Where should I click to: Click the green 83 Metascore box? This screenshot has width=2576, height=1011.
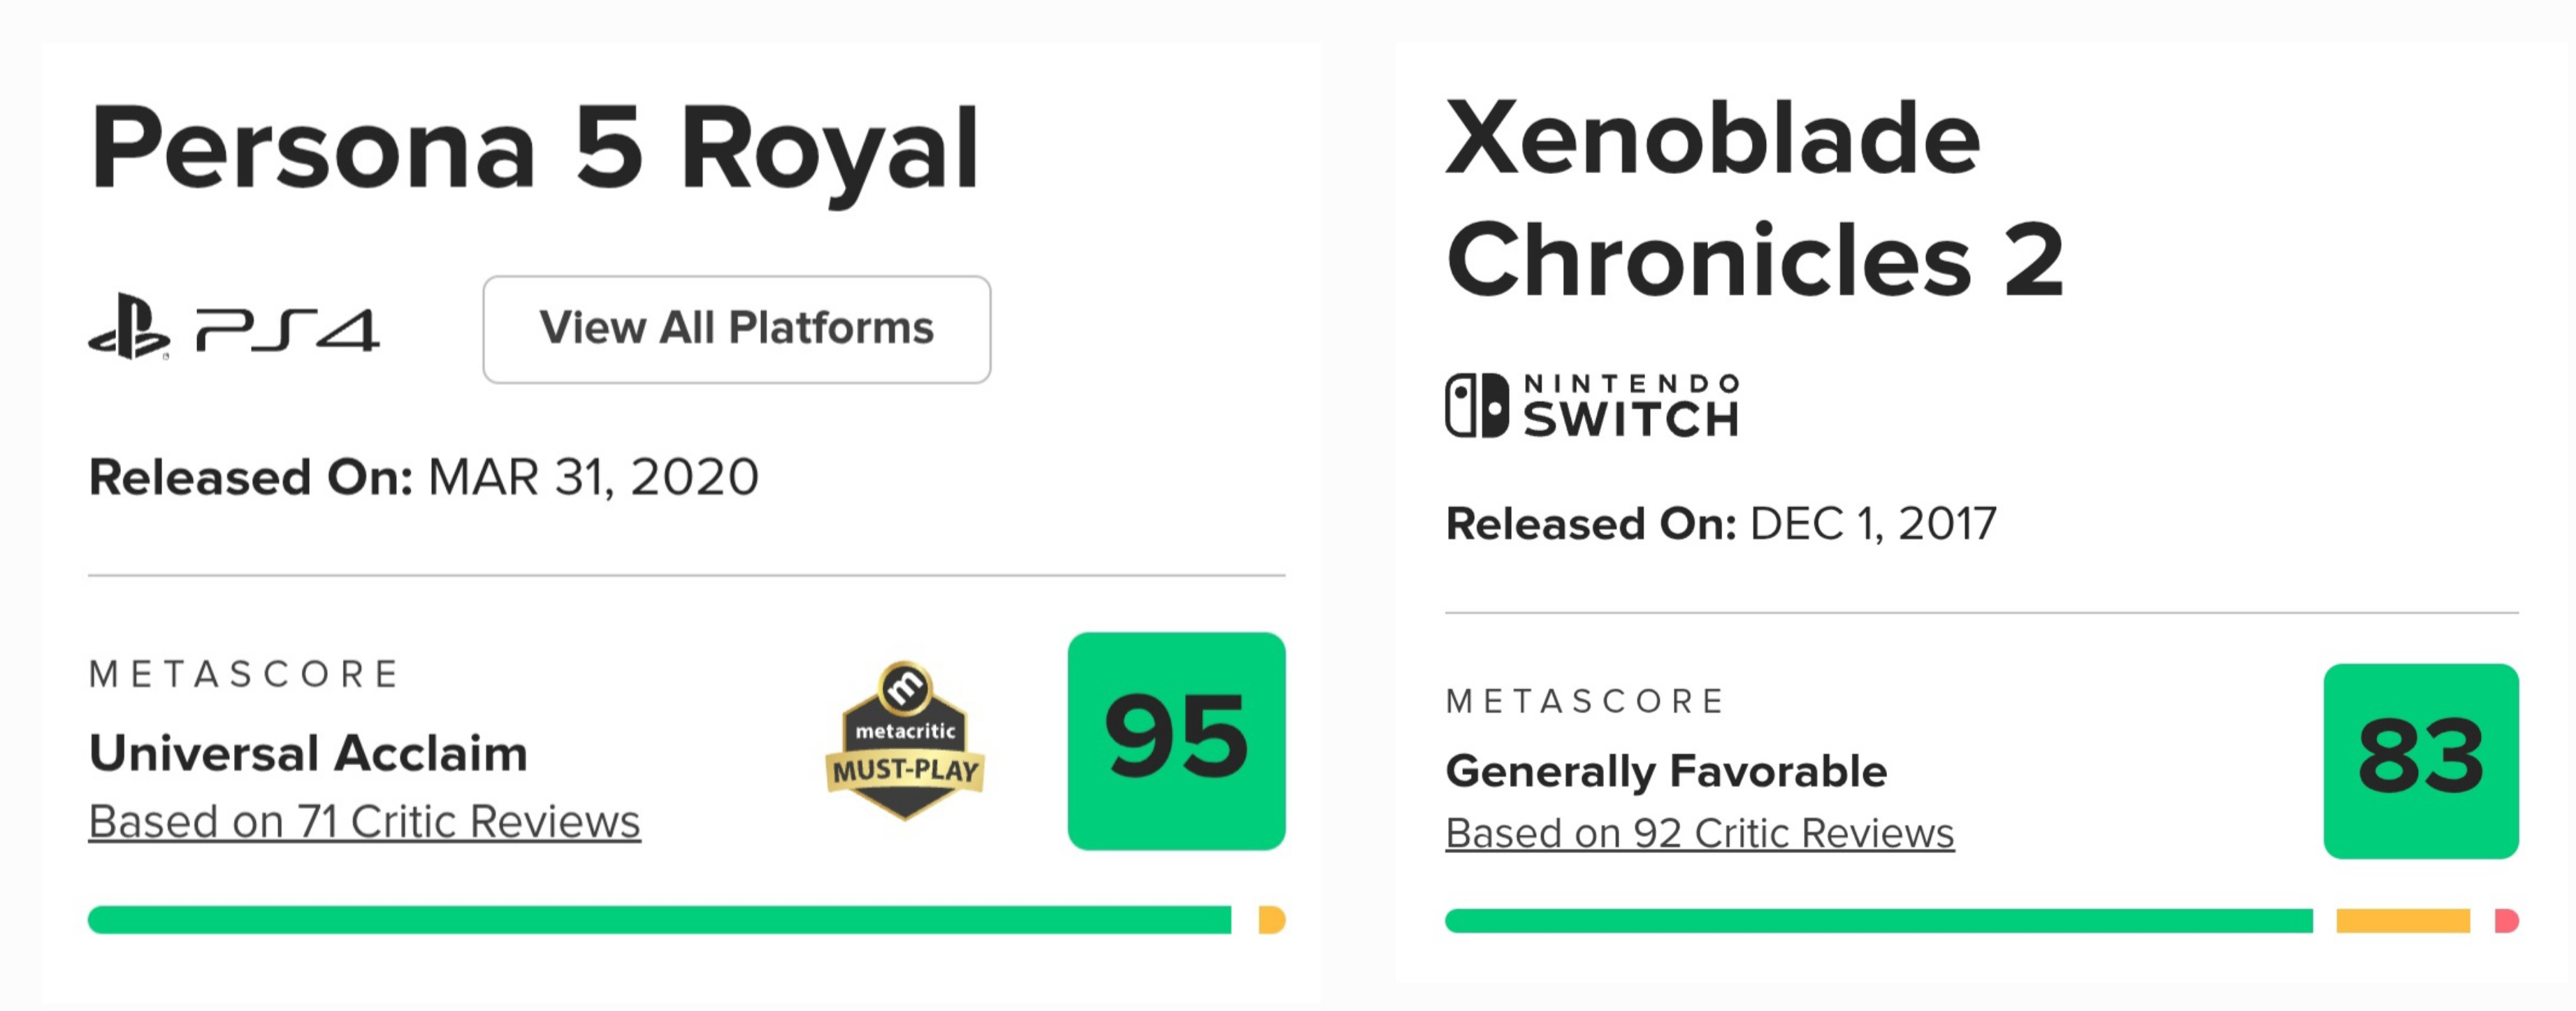[x=2421, y=761]
